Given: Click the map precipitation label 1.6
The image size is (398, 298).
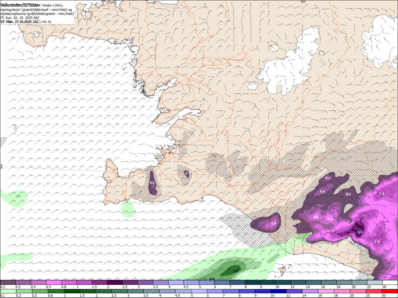Looking at the screenshot, I should point(382,193).
